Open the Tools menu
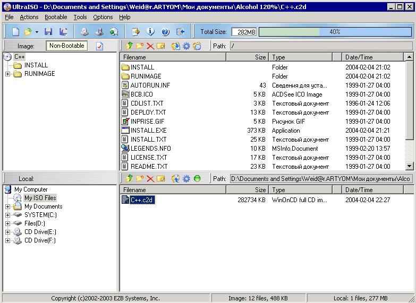 pyautogui.click(x=80, y=17)
